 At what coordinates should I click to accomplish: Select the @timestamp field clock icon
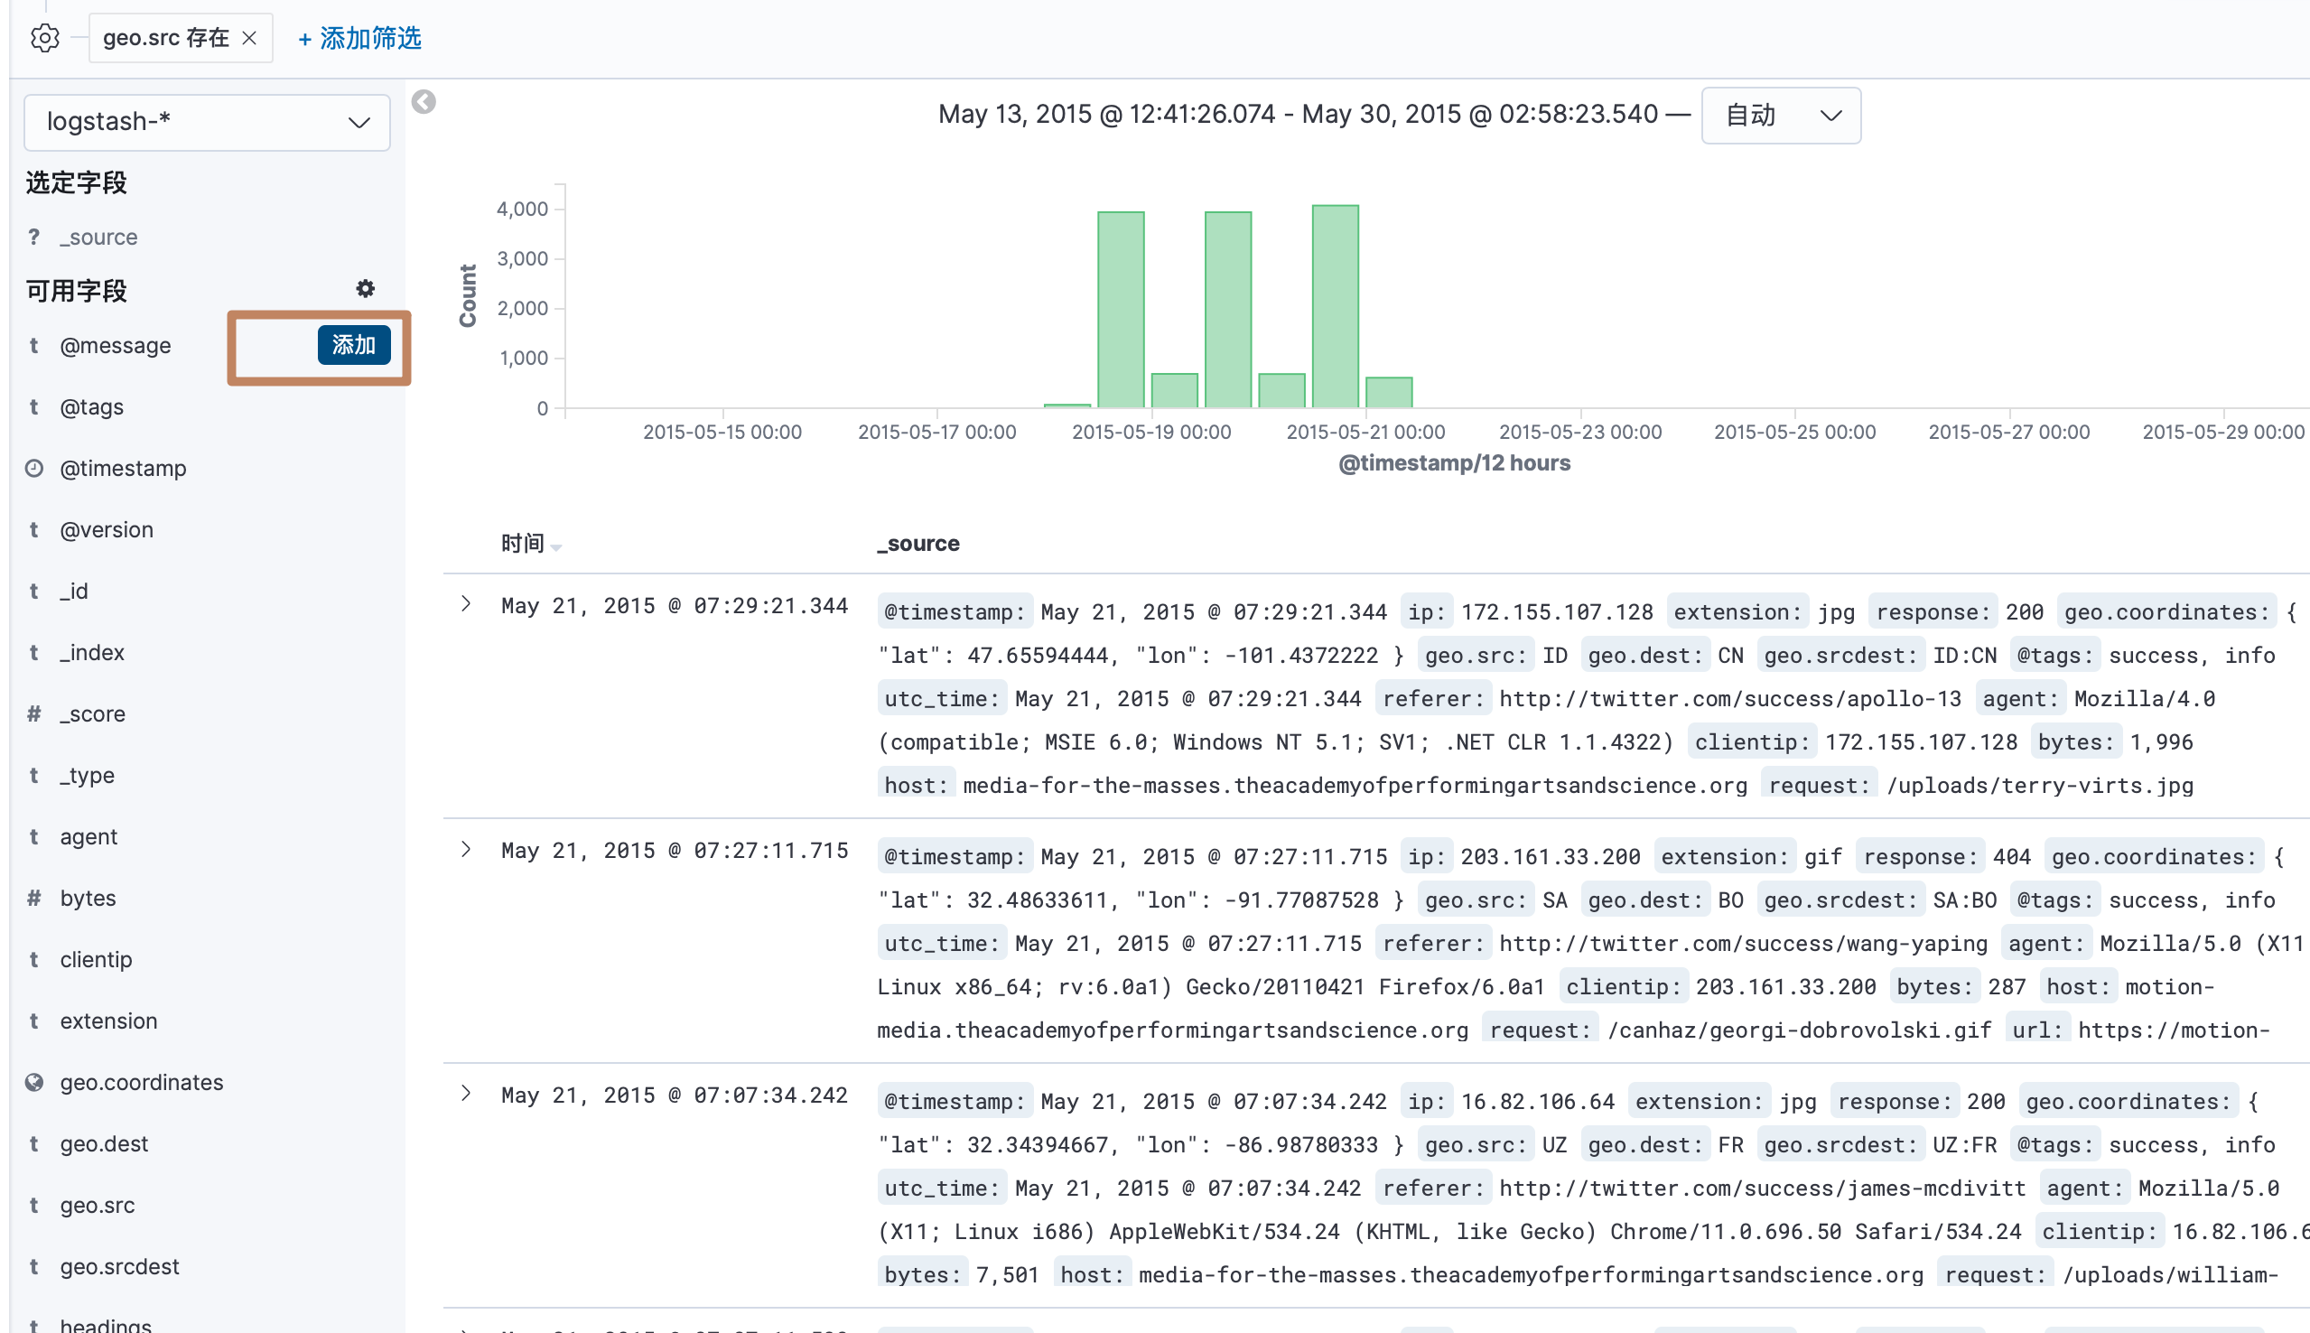[33, 469]
